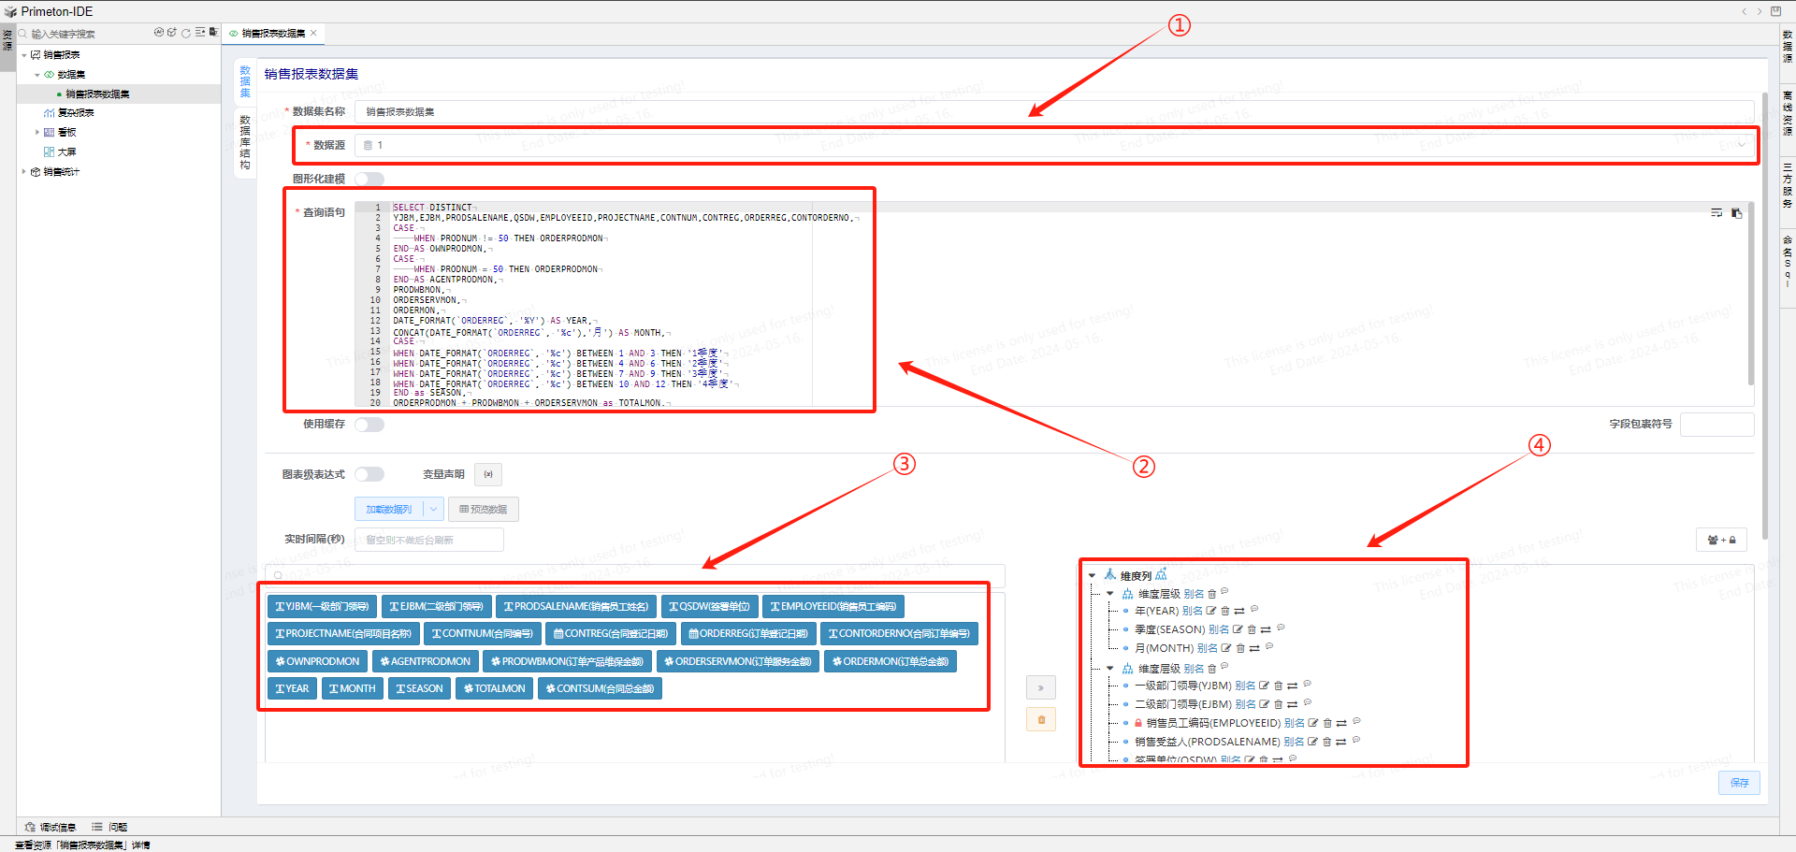The image size is (1796, 852).
Task: Click the swap icon next to 月(MONTH)
Action: (1254, 649)
